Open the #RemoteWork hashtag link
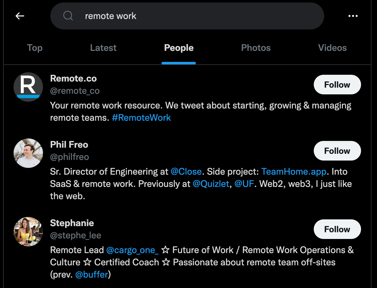Viewport: 377px width, 288px height. (142, 118)
